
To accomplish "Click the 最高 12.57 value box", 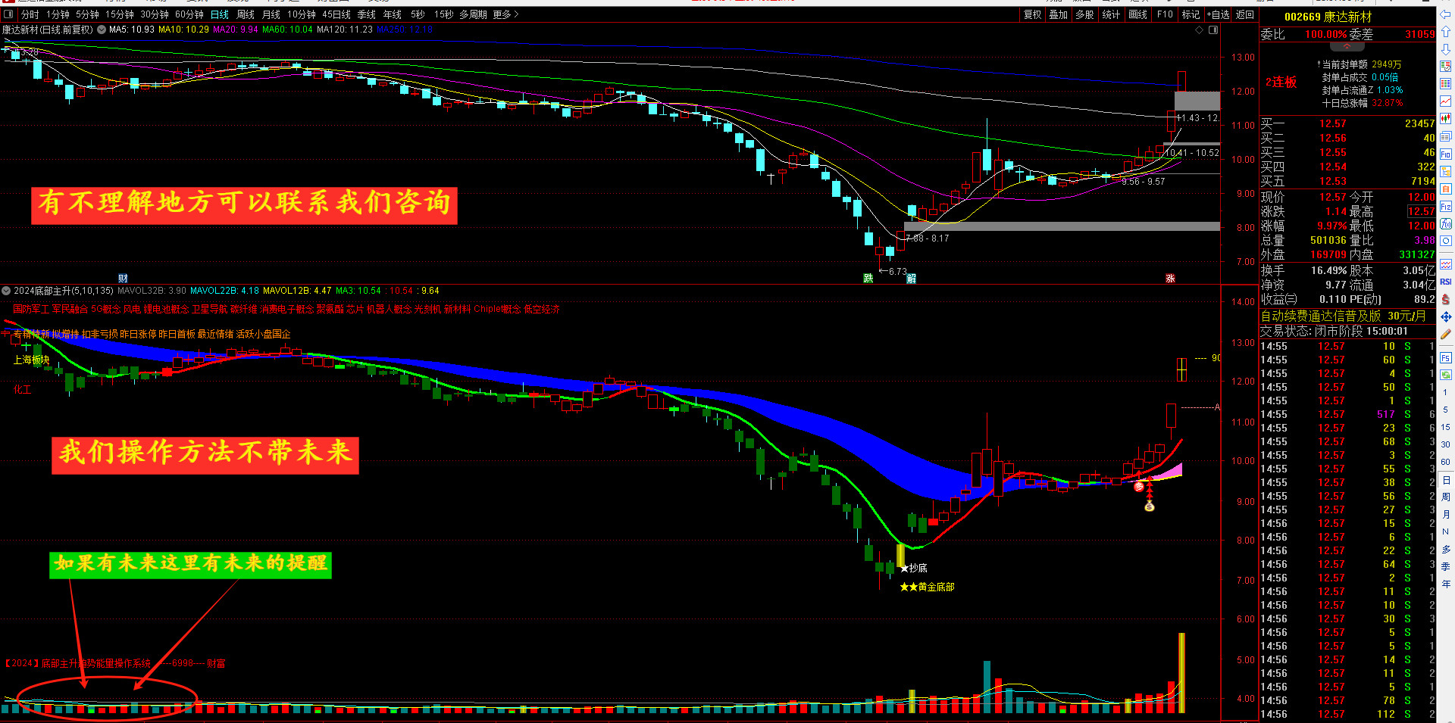I will tap(1421, 211).
